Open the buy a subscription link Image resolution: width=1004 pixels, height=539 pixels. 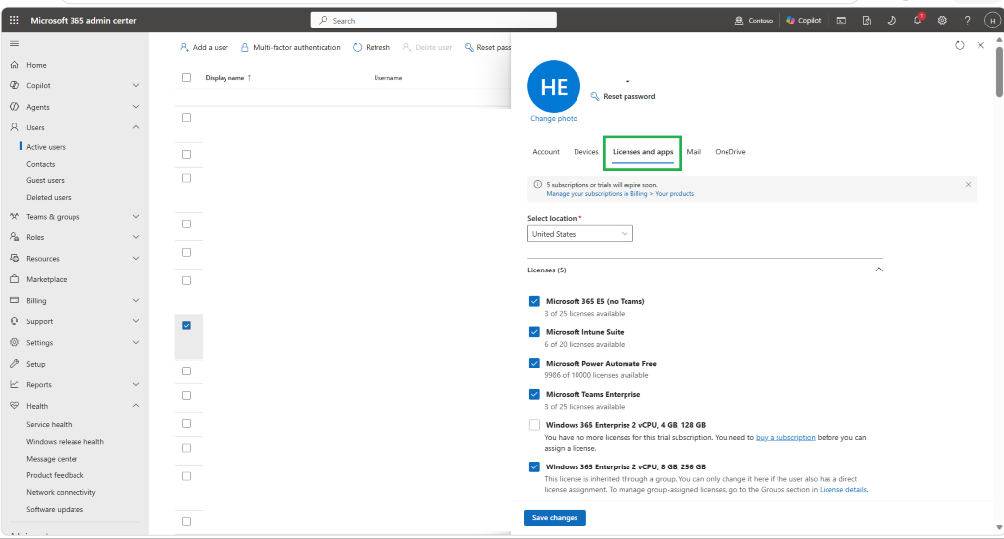[x=785, y=437]
